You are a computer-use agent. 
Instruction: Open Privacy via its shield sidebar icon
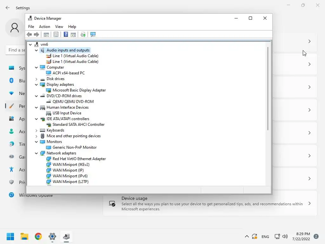tap(11, 182)
